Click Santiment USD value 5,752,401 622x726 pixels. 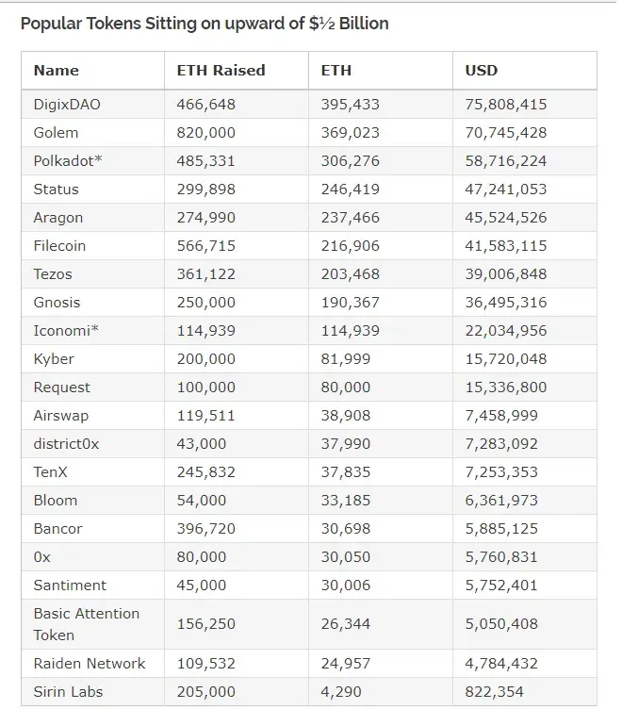click(501, 585)
